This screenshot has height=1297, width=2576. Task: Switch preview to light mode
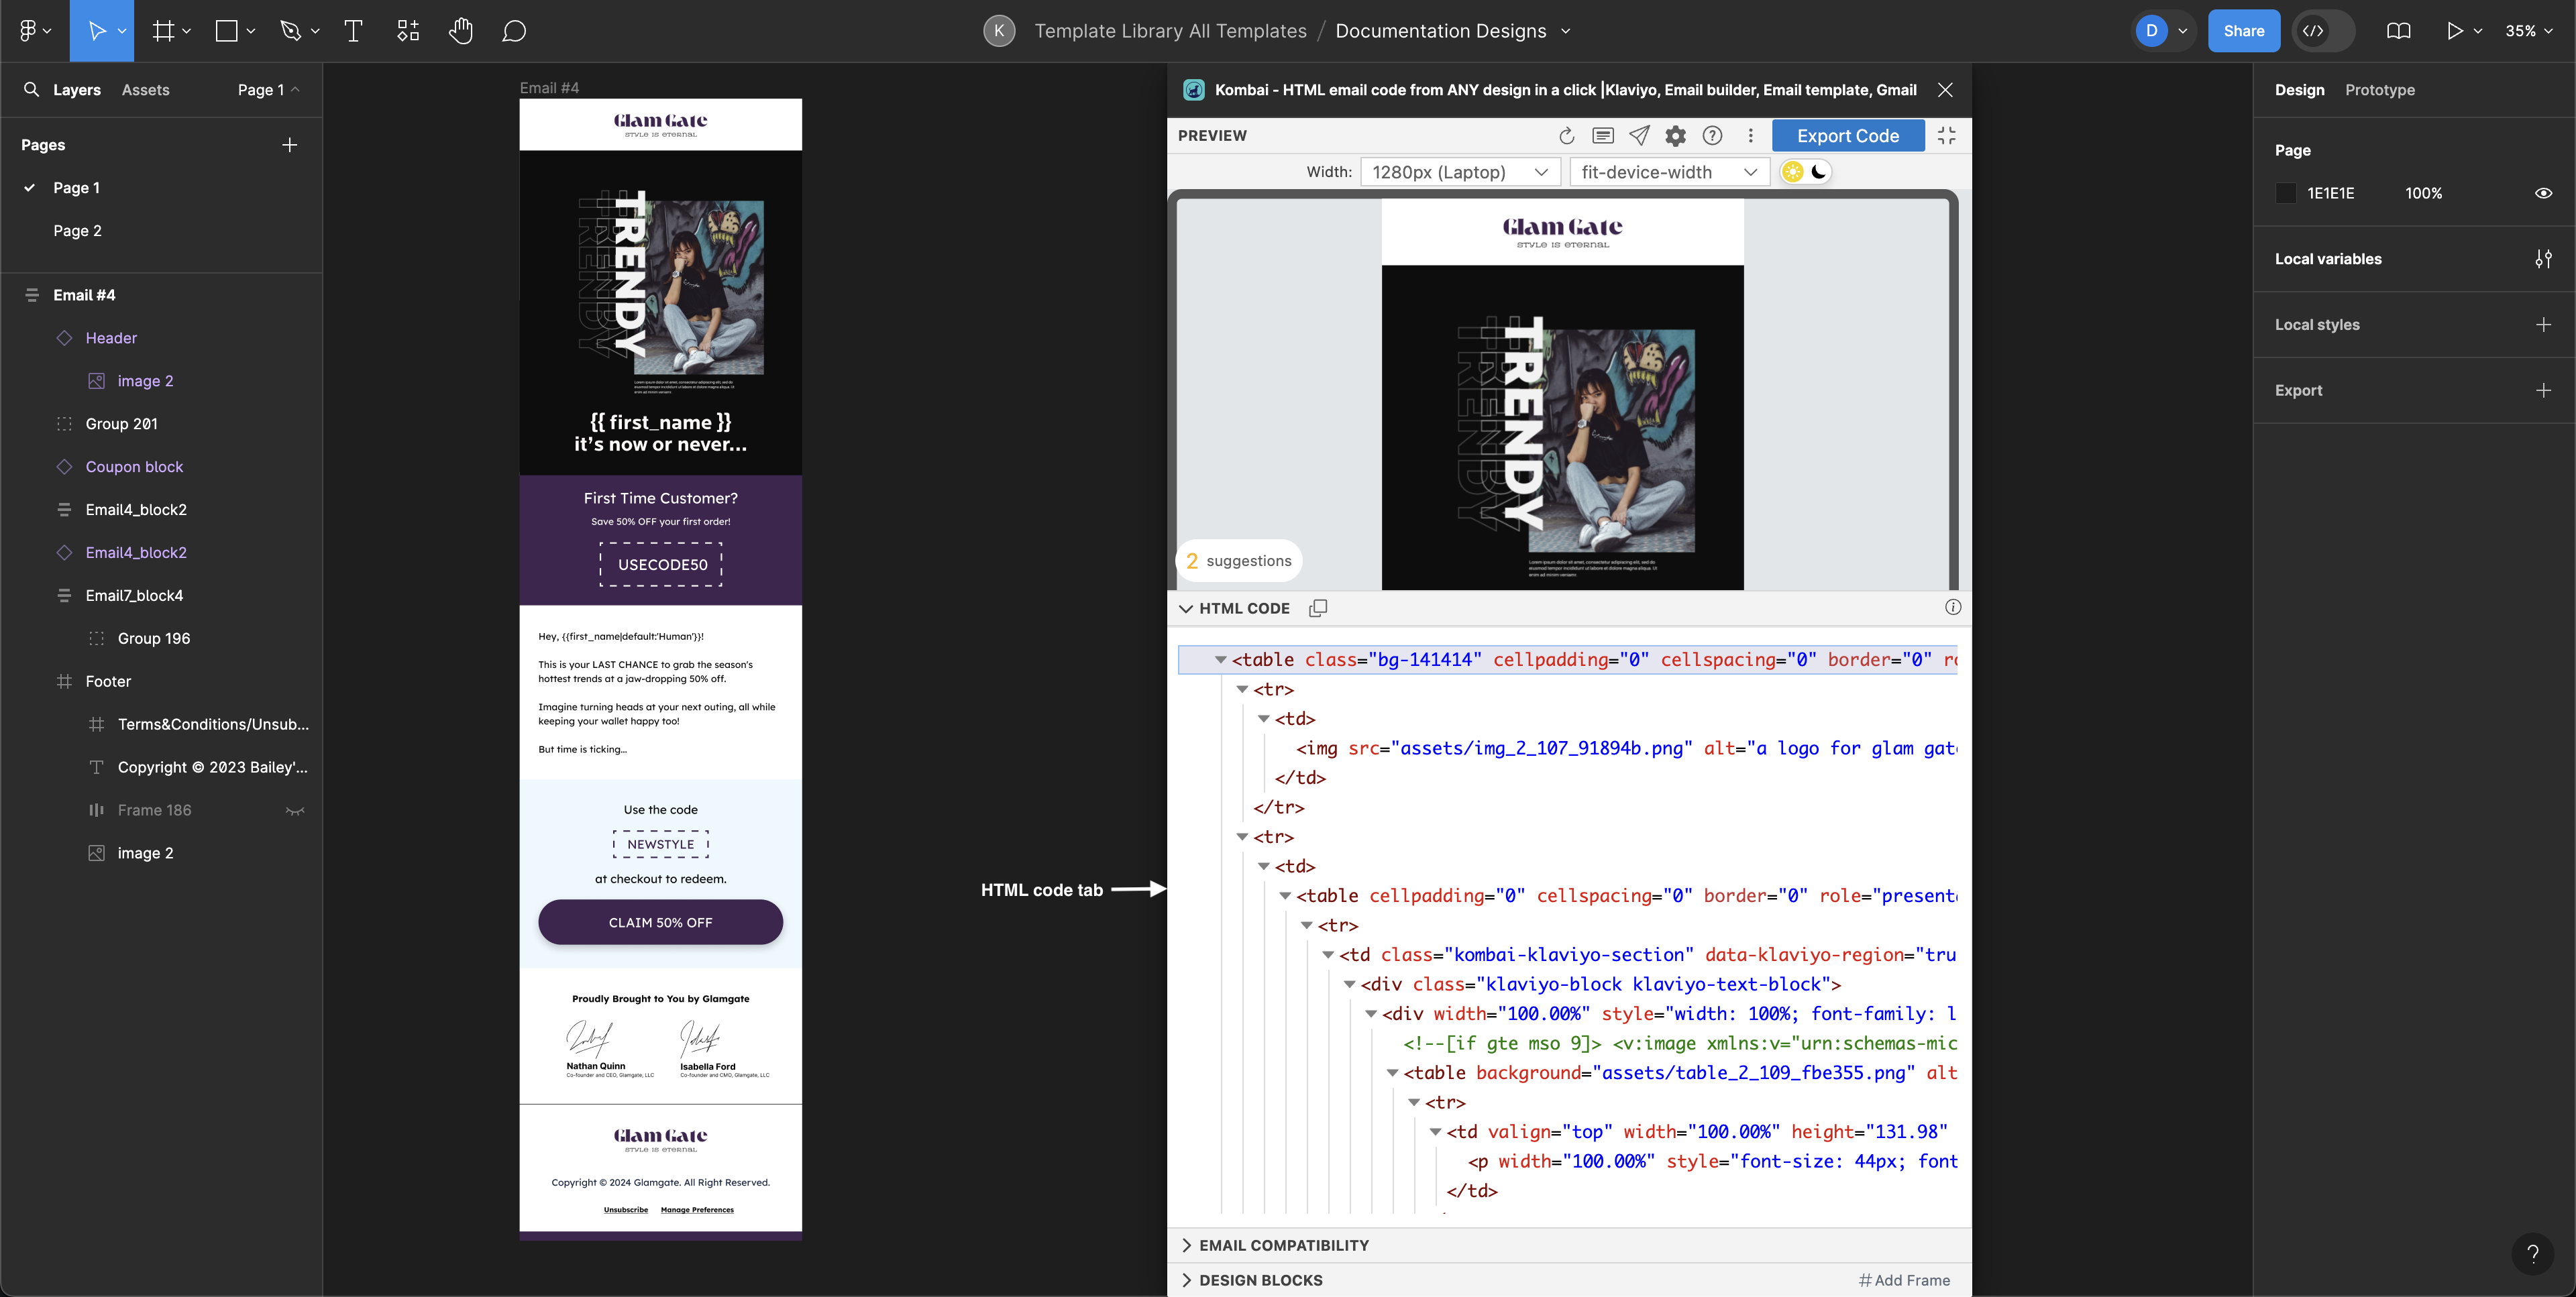1793,172
